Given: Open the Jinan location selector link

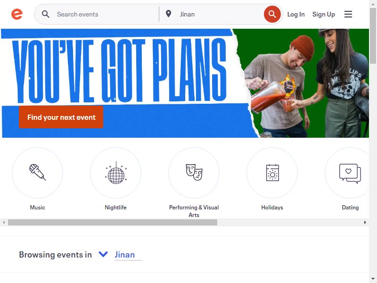Looking at the screenshot, I should click(x=124, y=255).
